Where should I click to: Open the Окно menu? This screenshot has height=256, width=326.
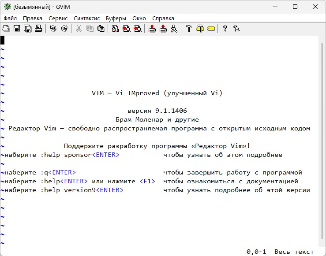pyautogui.click(x=139, y=18)
